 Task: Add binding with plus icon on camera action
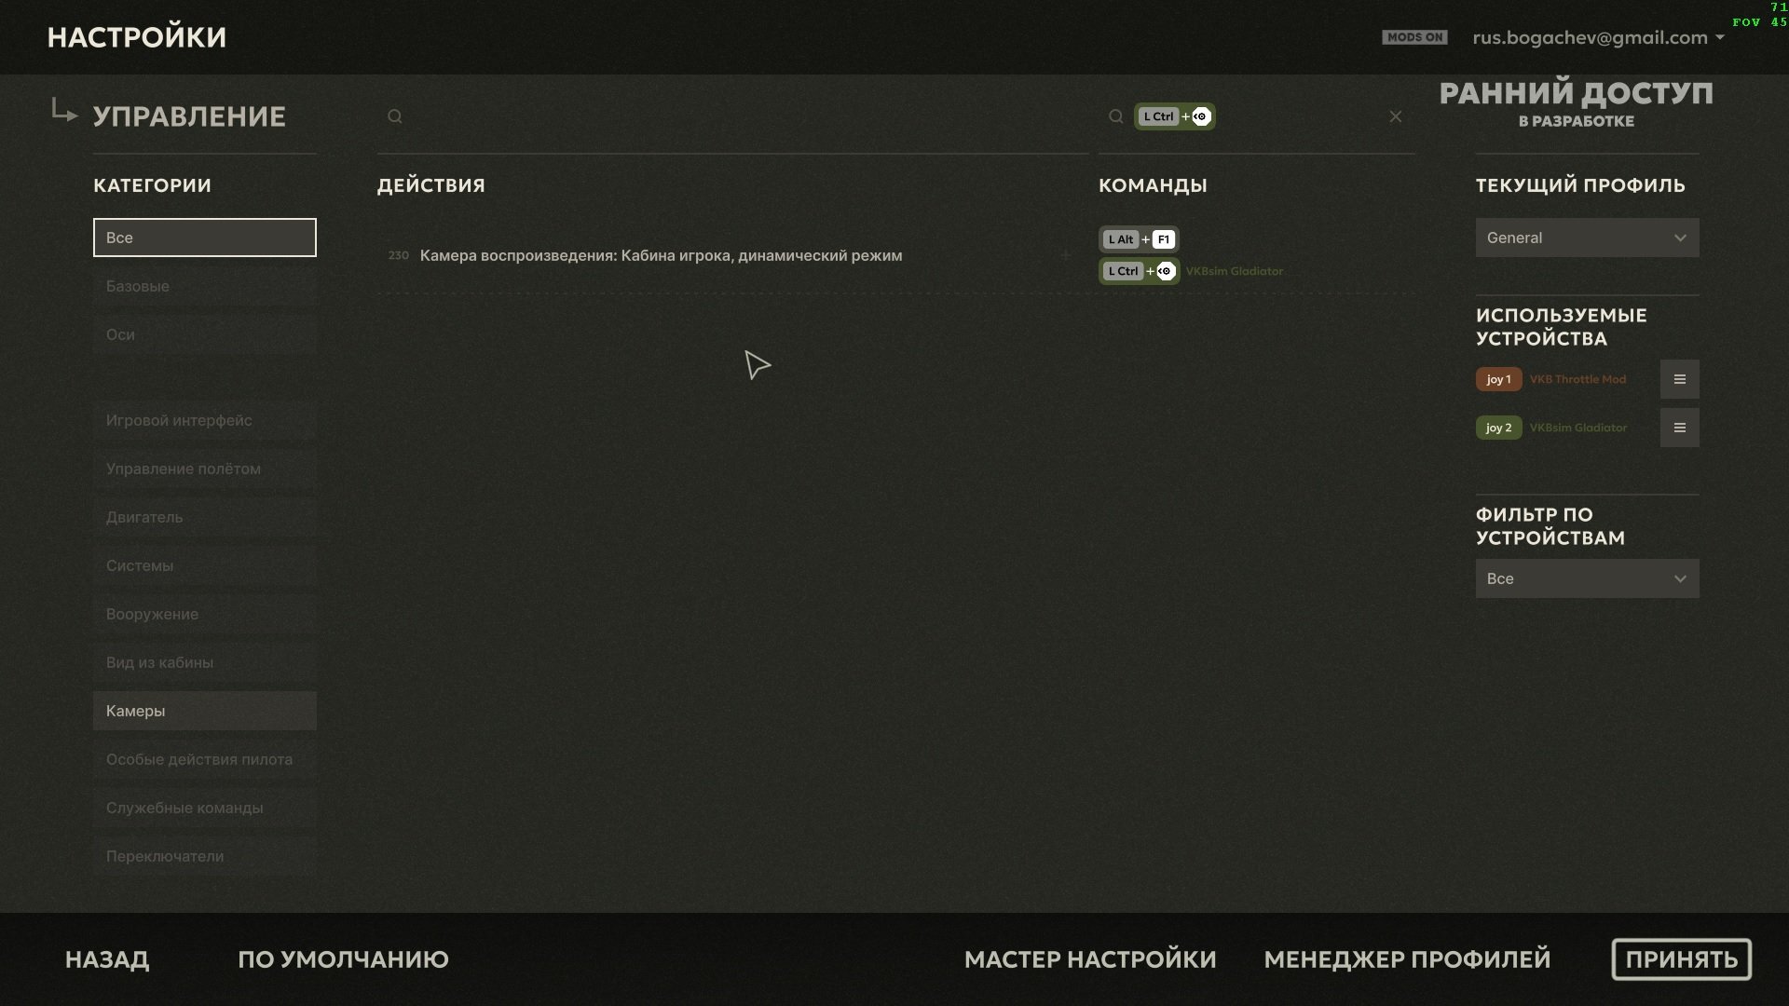coord(1065,255)
